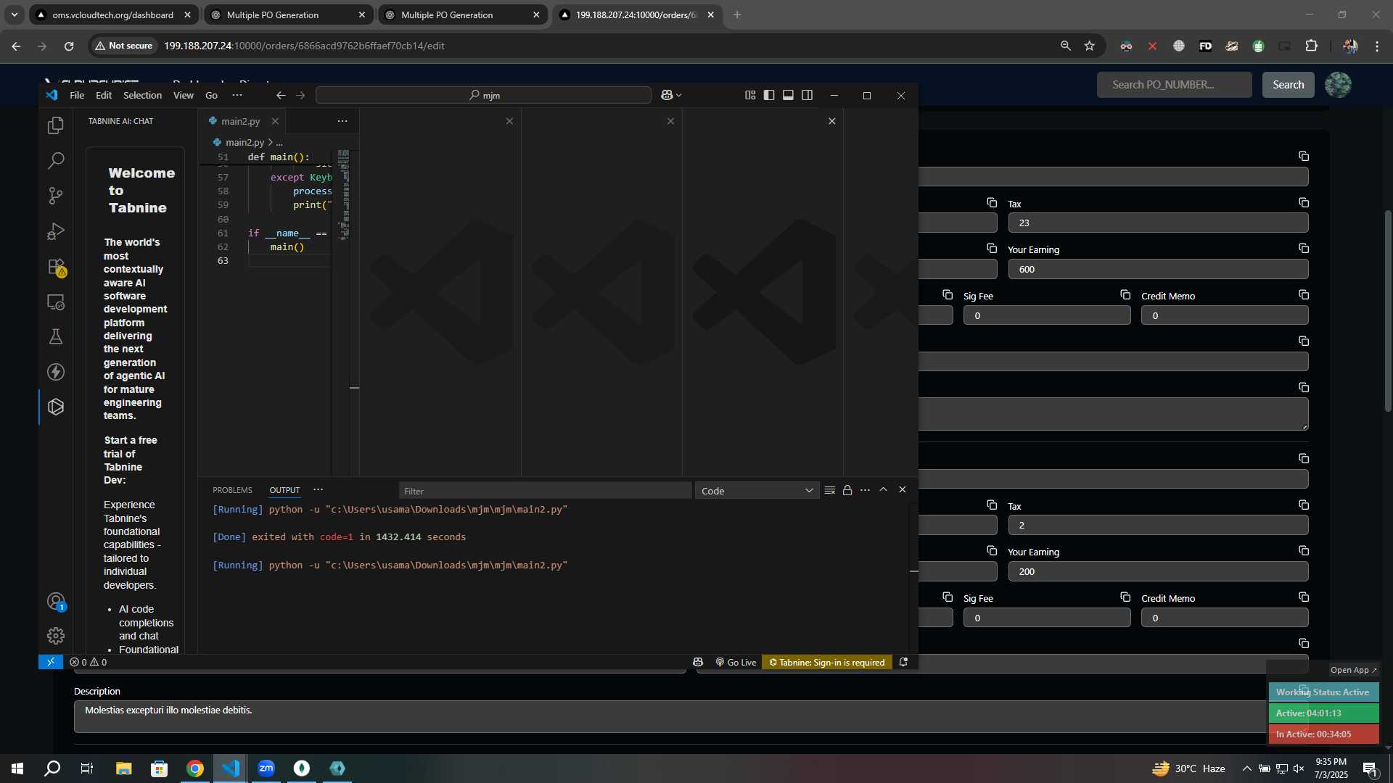Go forward using the VS Code navigation arrow
Image resolution: width=1393 pixels, height=783 pixels.
coord(300,95)
